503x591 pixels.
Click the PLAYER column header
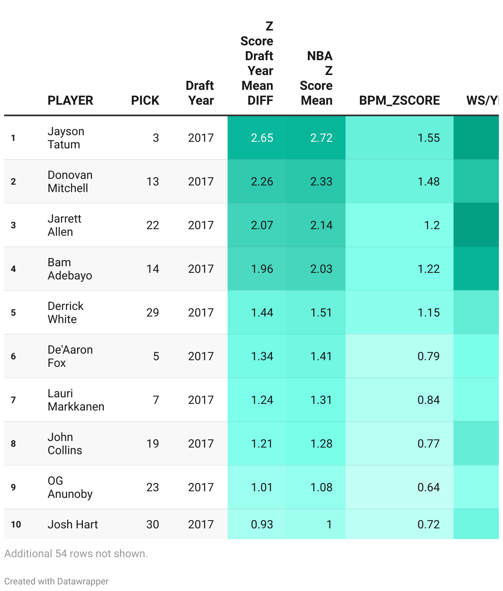[71, 100]
